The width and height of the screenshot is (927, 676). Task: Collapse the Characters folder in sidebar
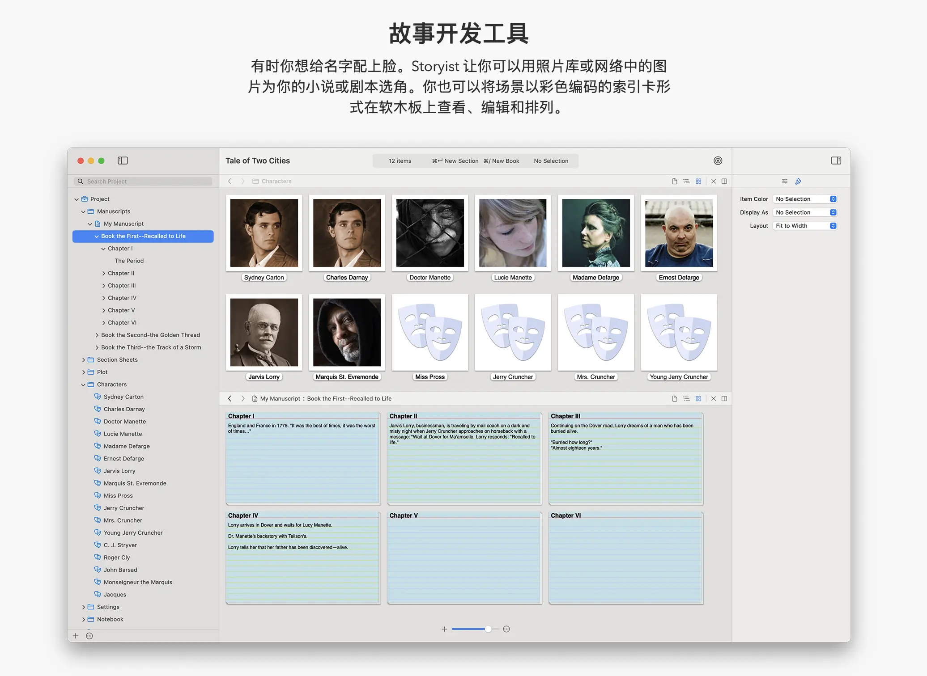(x=83, y=384)
